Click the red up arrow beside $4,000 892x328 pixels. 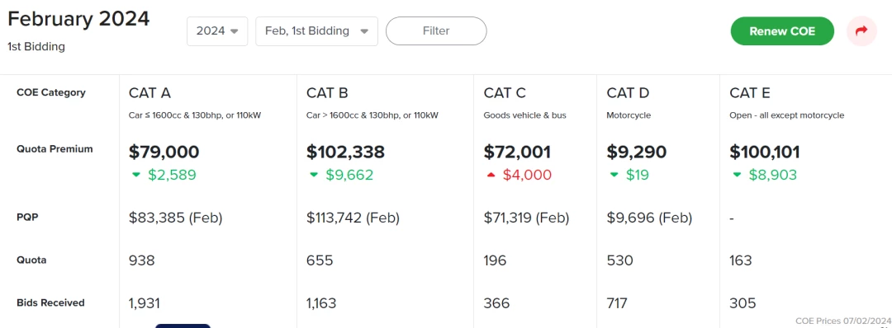tap(491, 175)
